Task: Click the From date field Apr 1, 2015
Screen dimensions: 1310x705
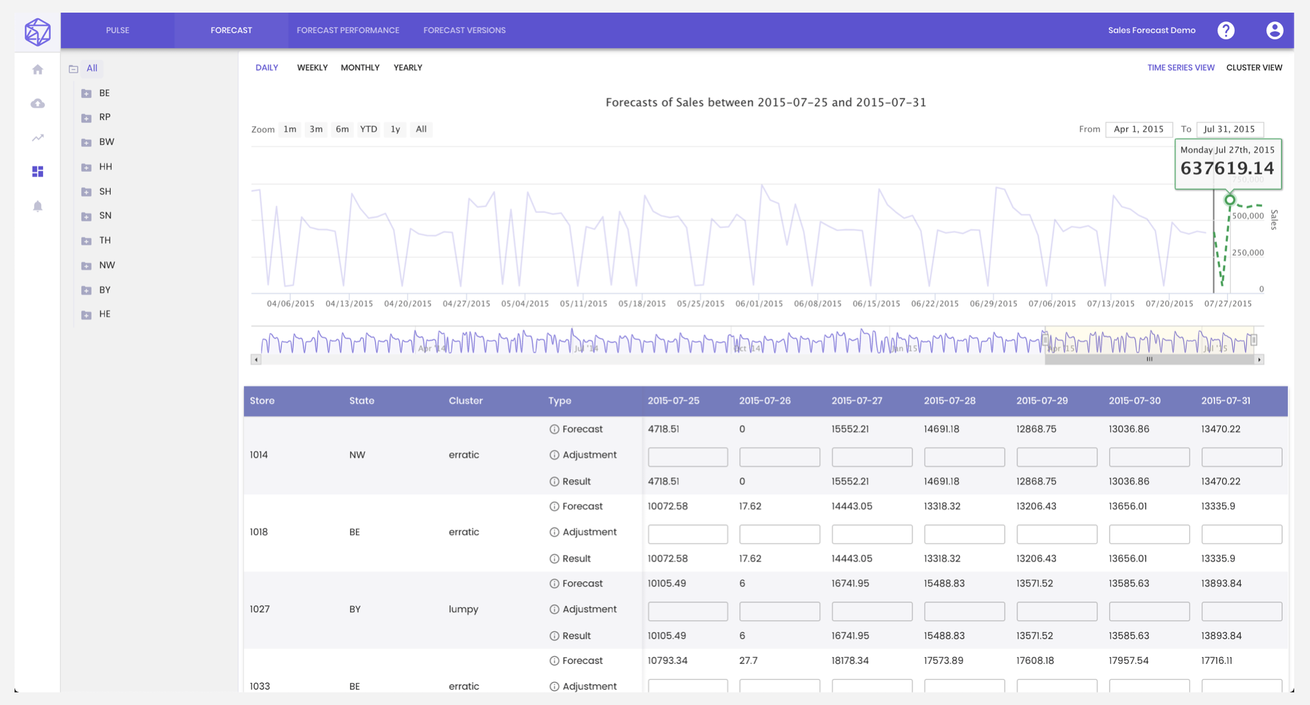Action: point(1139,130)
